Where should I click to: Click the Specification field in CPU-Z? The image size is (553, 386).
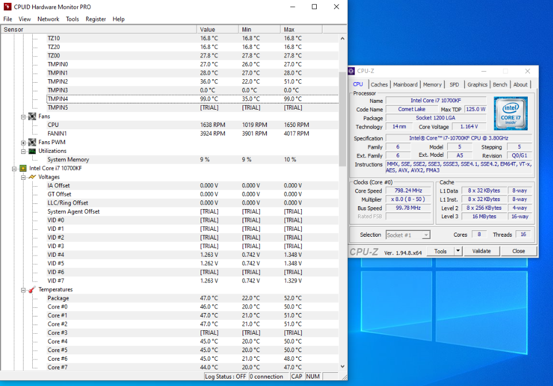pyautogui.click(x=459, y=138)
